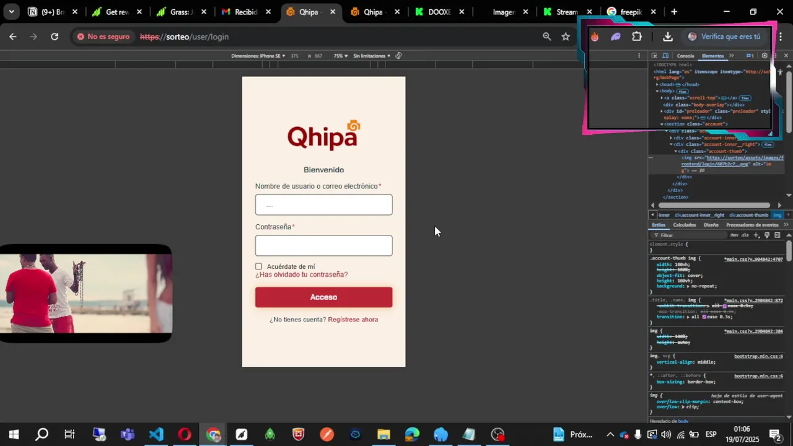Collapse the body element node
The image size is (793, 446).
pos(658,91)
